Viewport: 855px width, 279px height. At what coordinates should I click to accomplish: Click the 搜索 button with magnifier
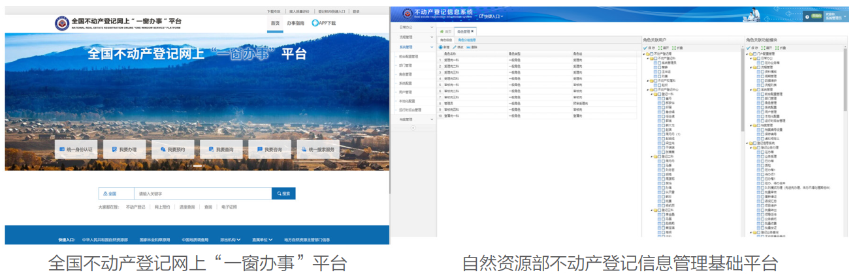point(283,194)
